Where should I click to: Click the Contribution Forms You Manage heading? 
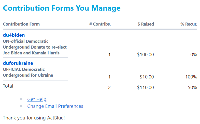(62, 8)
